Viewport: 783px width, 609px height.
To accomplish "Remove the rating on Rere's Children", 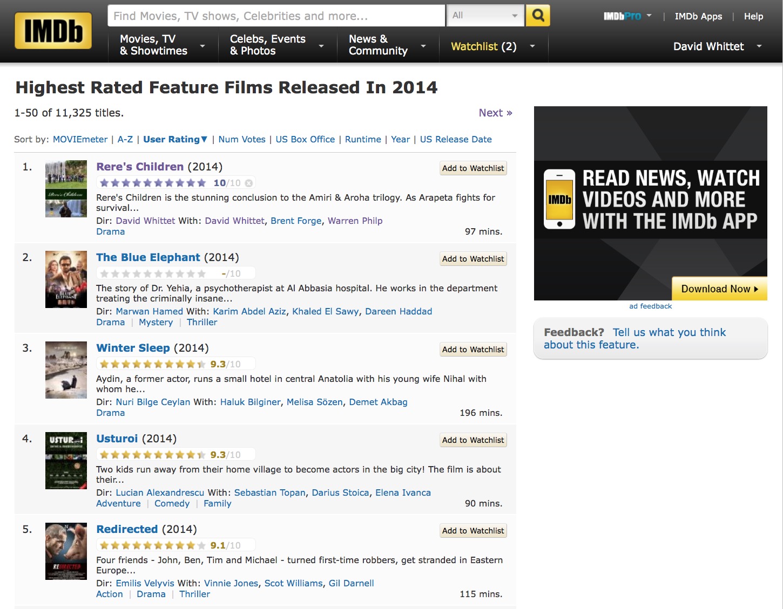I will [249, 183].
